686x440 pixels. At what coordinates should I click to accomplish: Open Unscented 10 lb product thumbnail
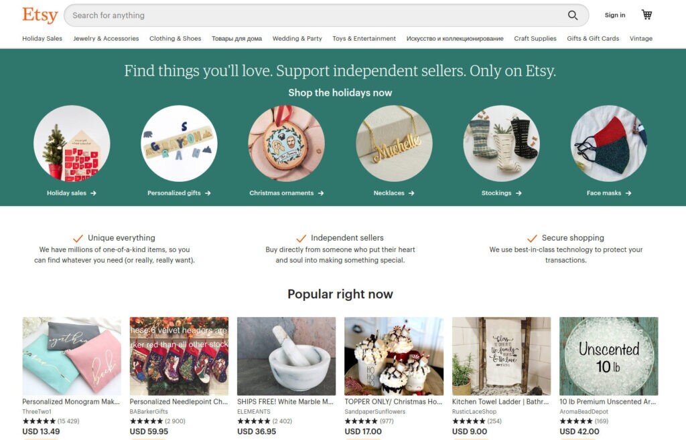coord(608,356)
